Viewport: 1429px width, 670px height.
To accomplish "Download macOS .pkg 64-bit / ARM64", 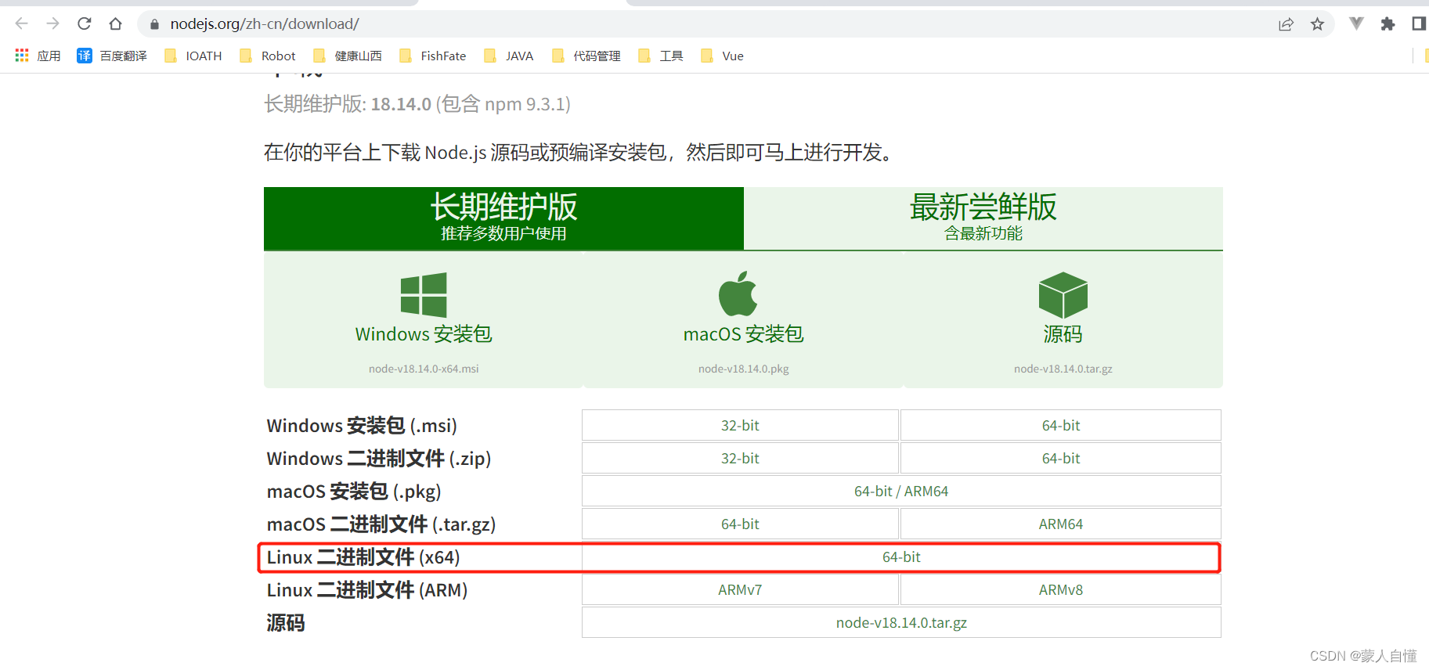I will point(901,491).
